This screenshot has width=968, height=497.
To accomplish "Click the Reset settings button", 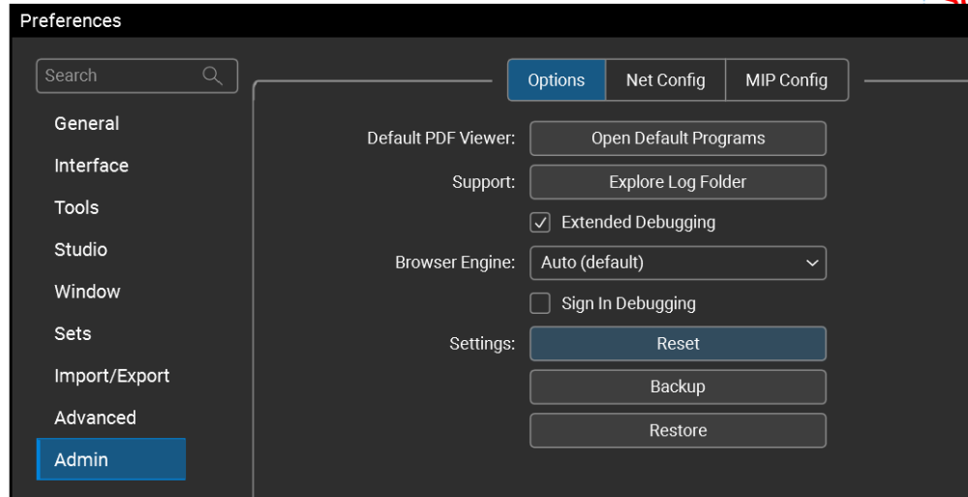I will tap(678, 344).
